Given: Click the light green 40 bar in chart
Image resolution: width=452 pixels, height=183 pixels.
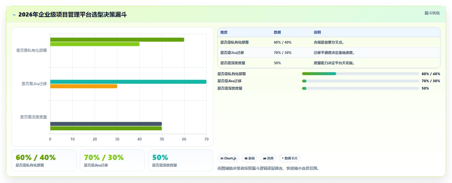Looking at the screenshot, I should pyautogui.click(x=95, y=44).
